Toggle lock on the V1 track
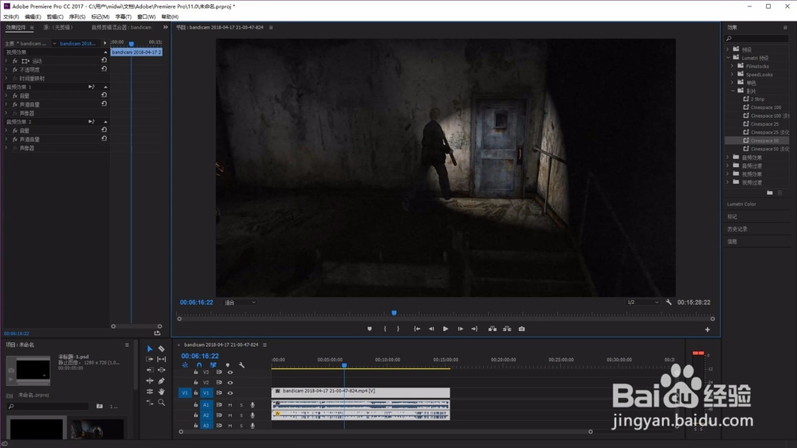This screenshot has width=797, height=448. tap(196, 393)
